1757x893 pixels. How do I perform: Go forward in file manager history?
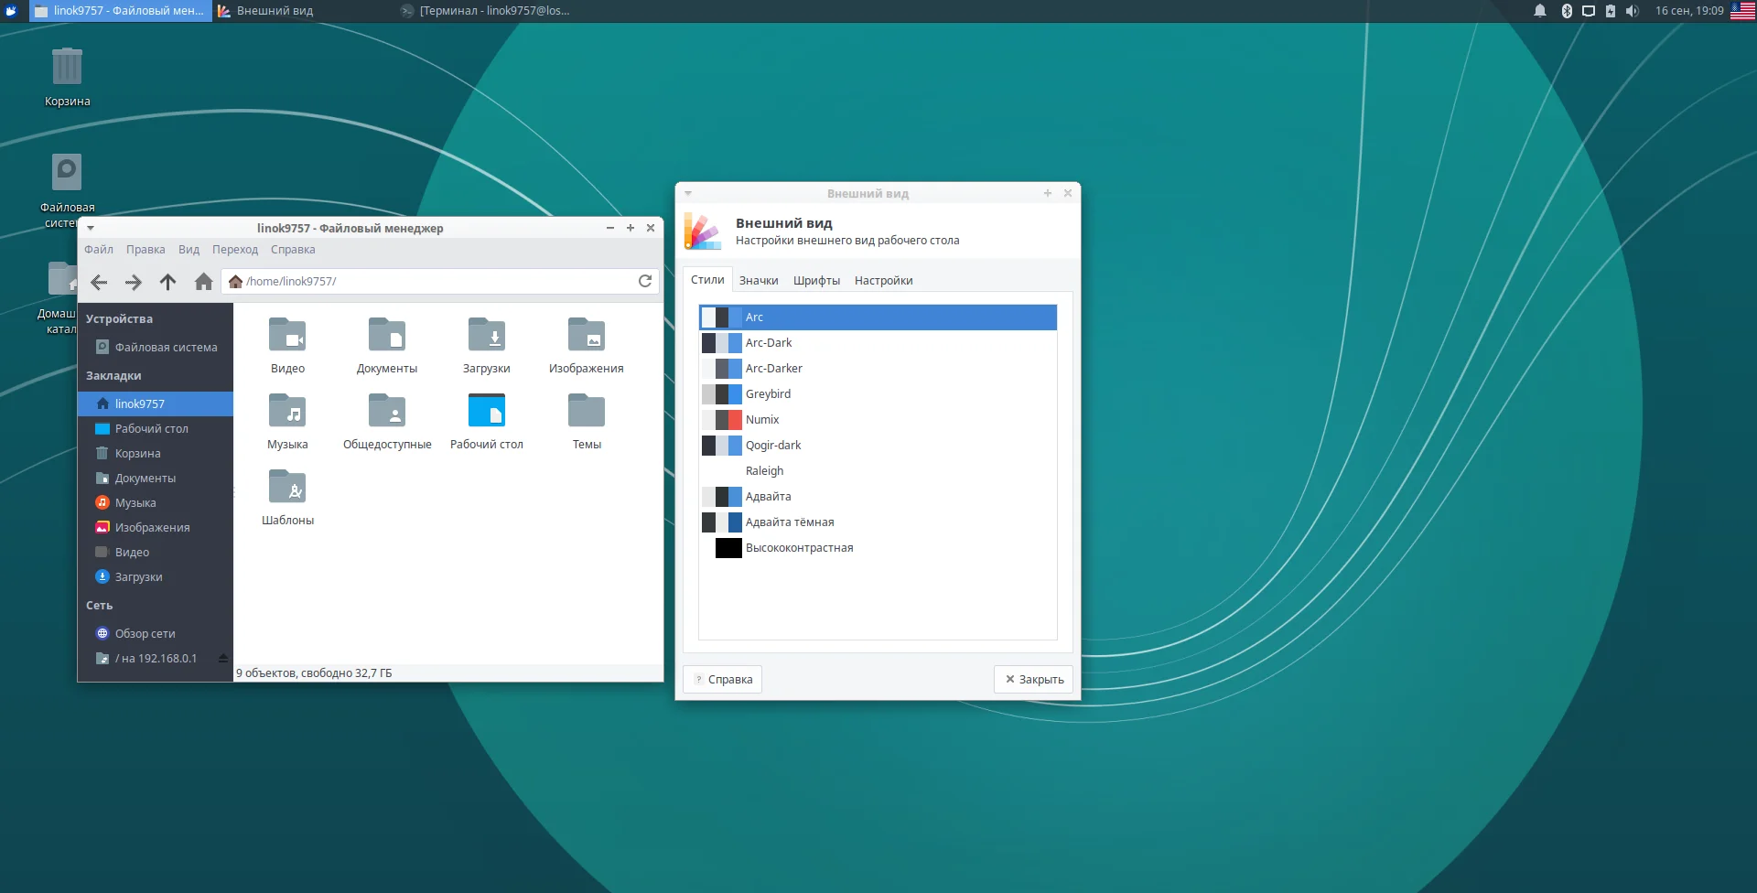coord(134,282)
